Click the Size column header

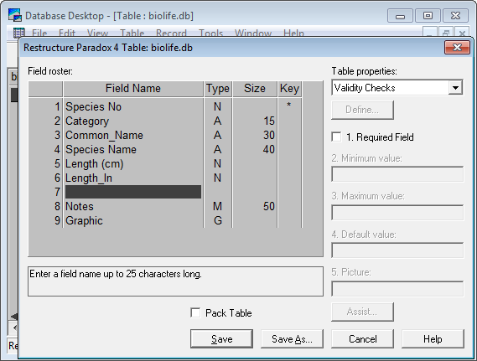click(255, 89)
